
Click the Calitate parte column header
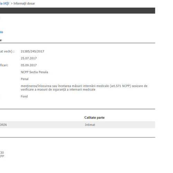click(94, 118)
